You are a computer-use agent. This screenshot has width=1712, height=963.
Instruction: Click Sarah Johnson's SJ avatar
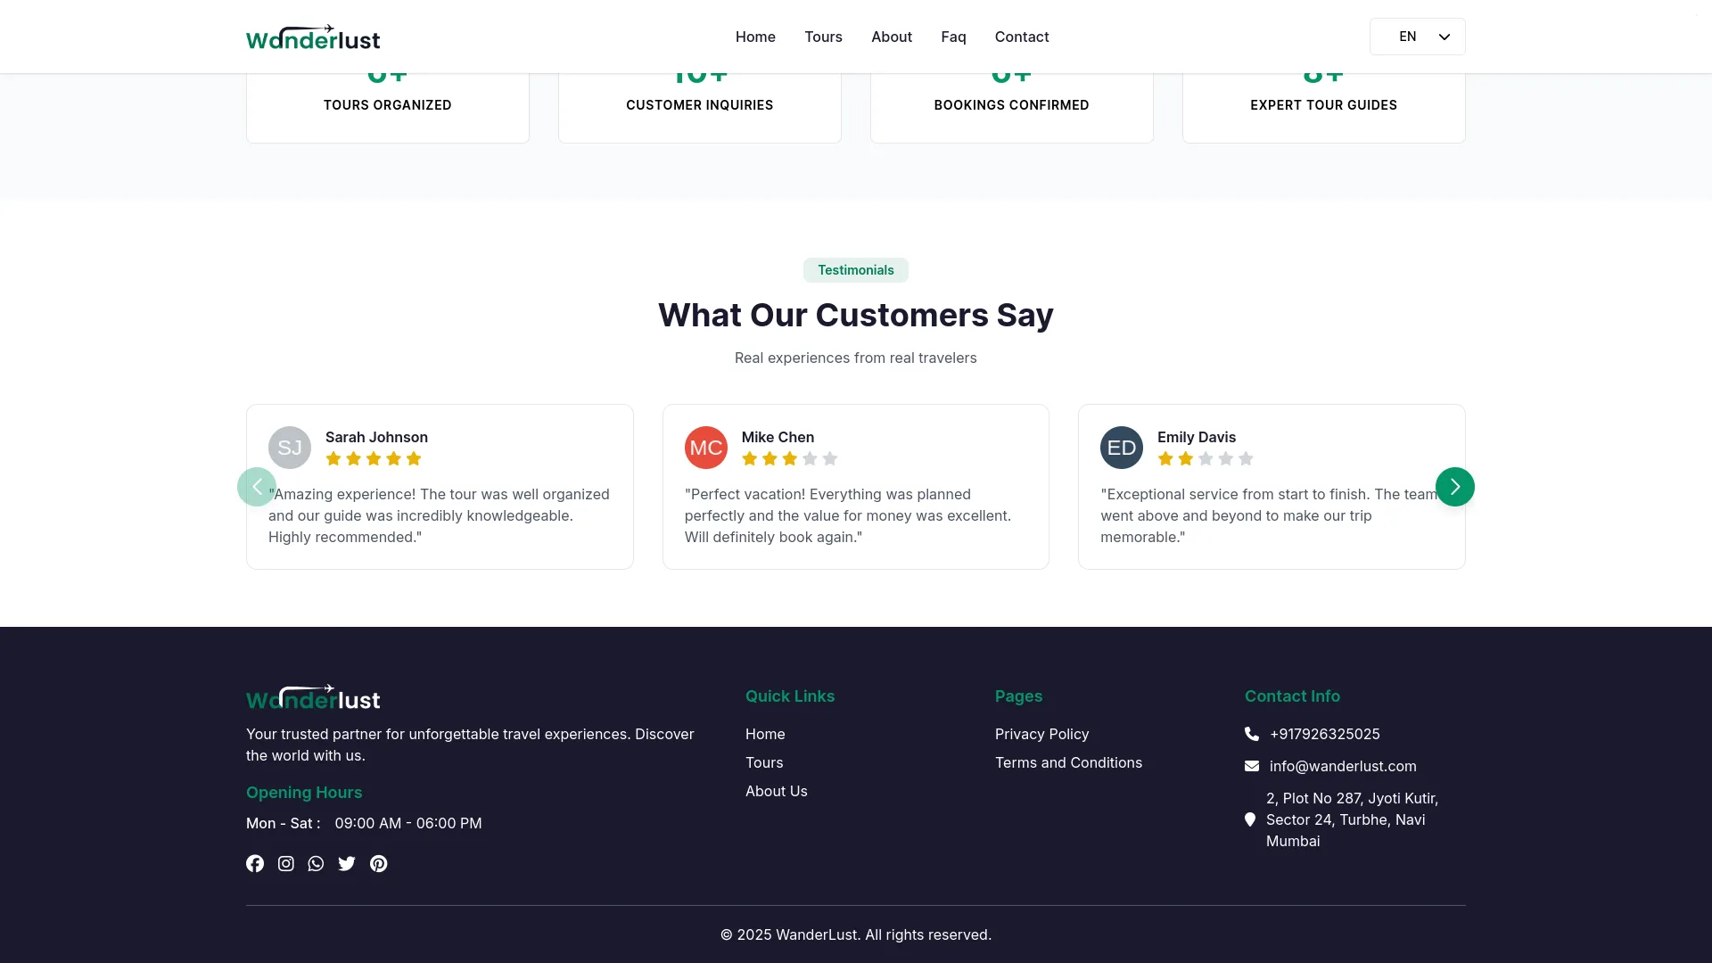pyautogui.click(x=290, y=448)
